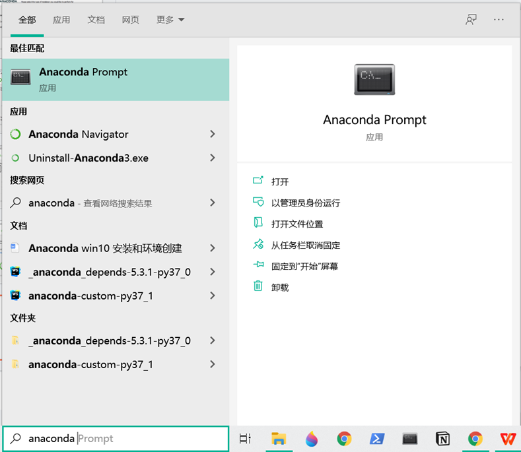Open the 更多 dropdown filter

coord(170,20)
